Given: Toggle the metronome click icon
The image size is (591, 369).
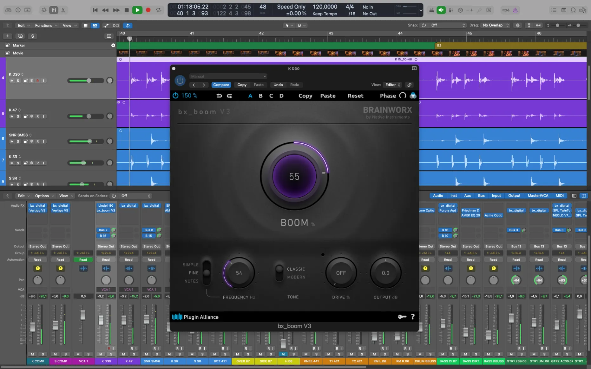Looking at the screenshot, I should (x=515, y=10).
